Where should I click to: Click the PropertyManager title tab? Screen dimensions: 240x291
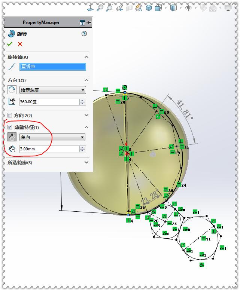coord(41,22)
